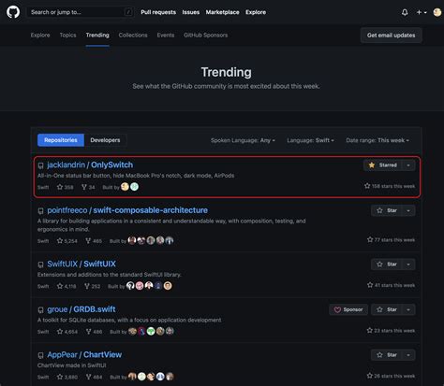444x386 pixels.
Task: Click the fork icon under swift-composable-architecture
Action: coord(88,241)
